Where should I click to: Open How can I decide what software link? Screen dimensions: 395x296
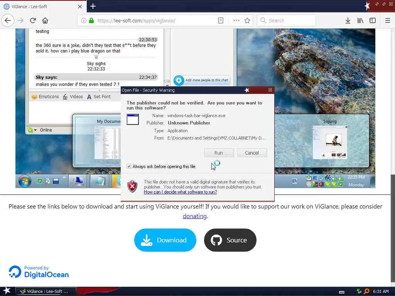tap(181, 192)
